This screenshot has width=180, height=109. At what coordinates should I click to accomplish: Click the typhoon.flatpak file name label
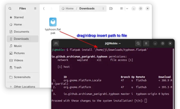click(x=53, y=31)
